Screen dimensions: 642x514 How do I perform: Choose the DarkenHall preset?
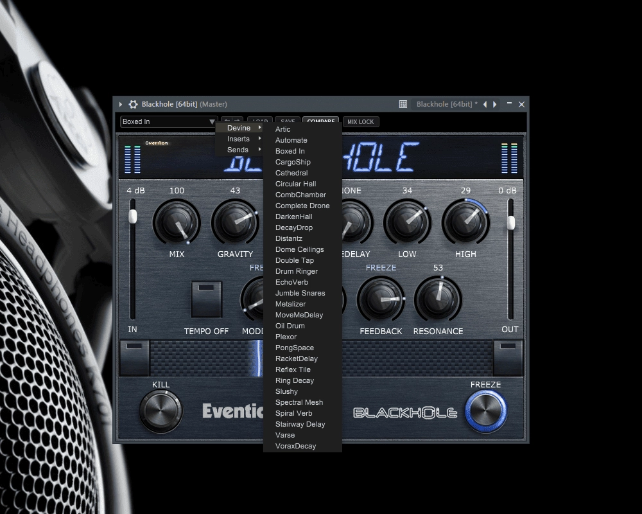click(302, 217)
